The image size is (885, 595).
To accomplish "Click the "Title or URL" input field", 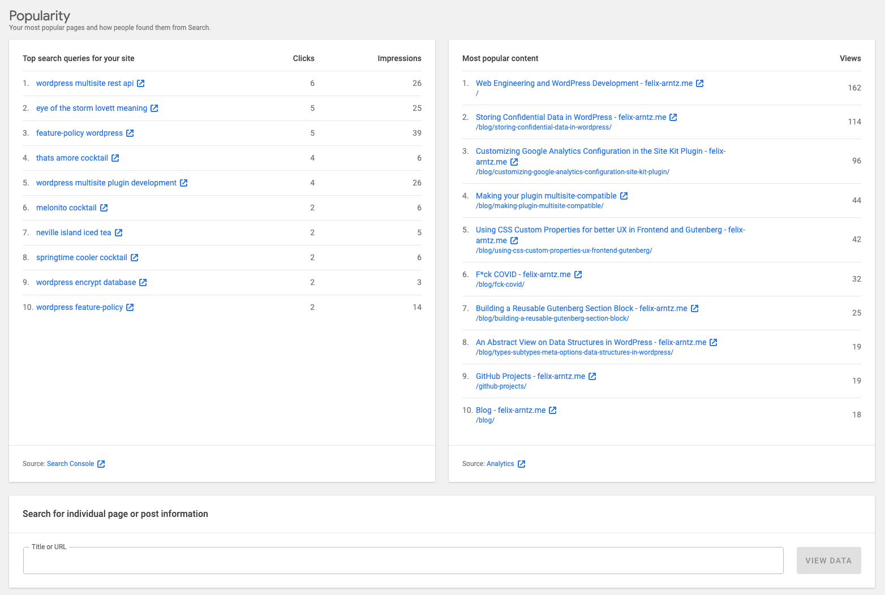I will (x=403, y=560).
